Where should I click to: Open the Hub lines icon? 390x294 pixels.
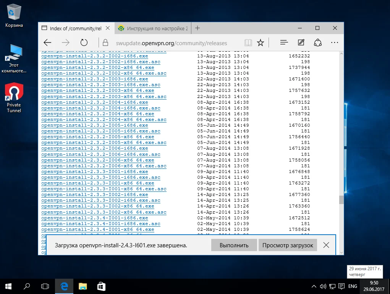click(x=284, y=42)
